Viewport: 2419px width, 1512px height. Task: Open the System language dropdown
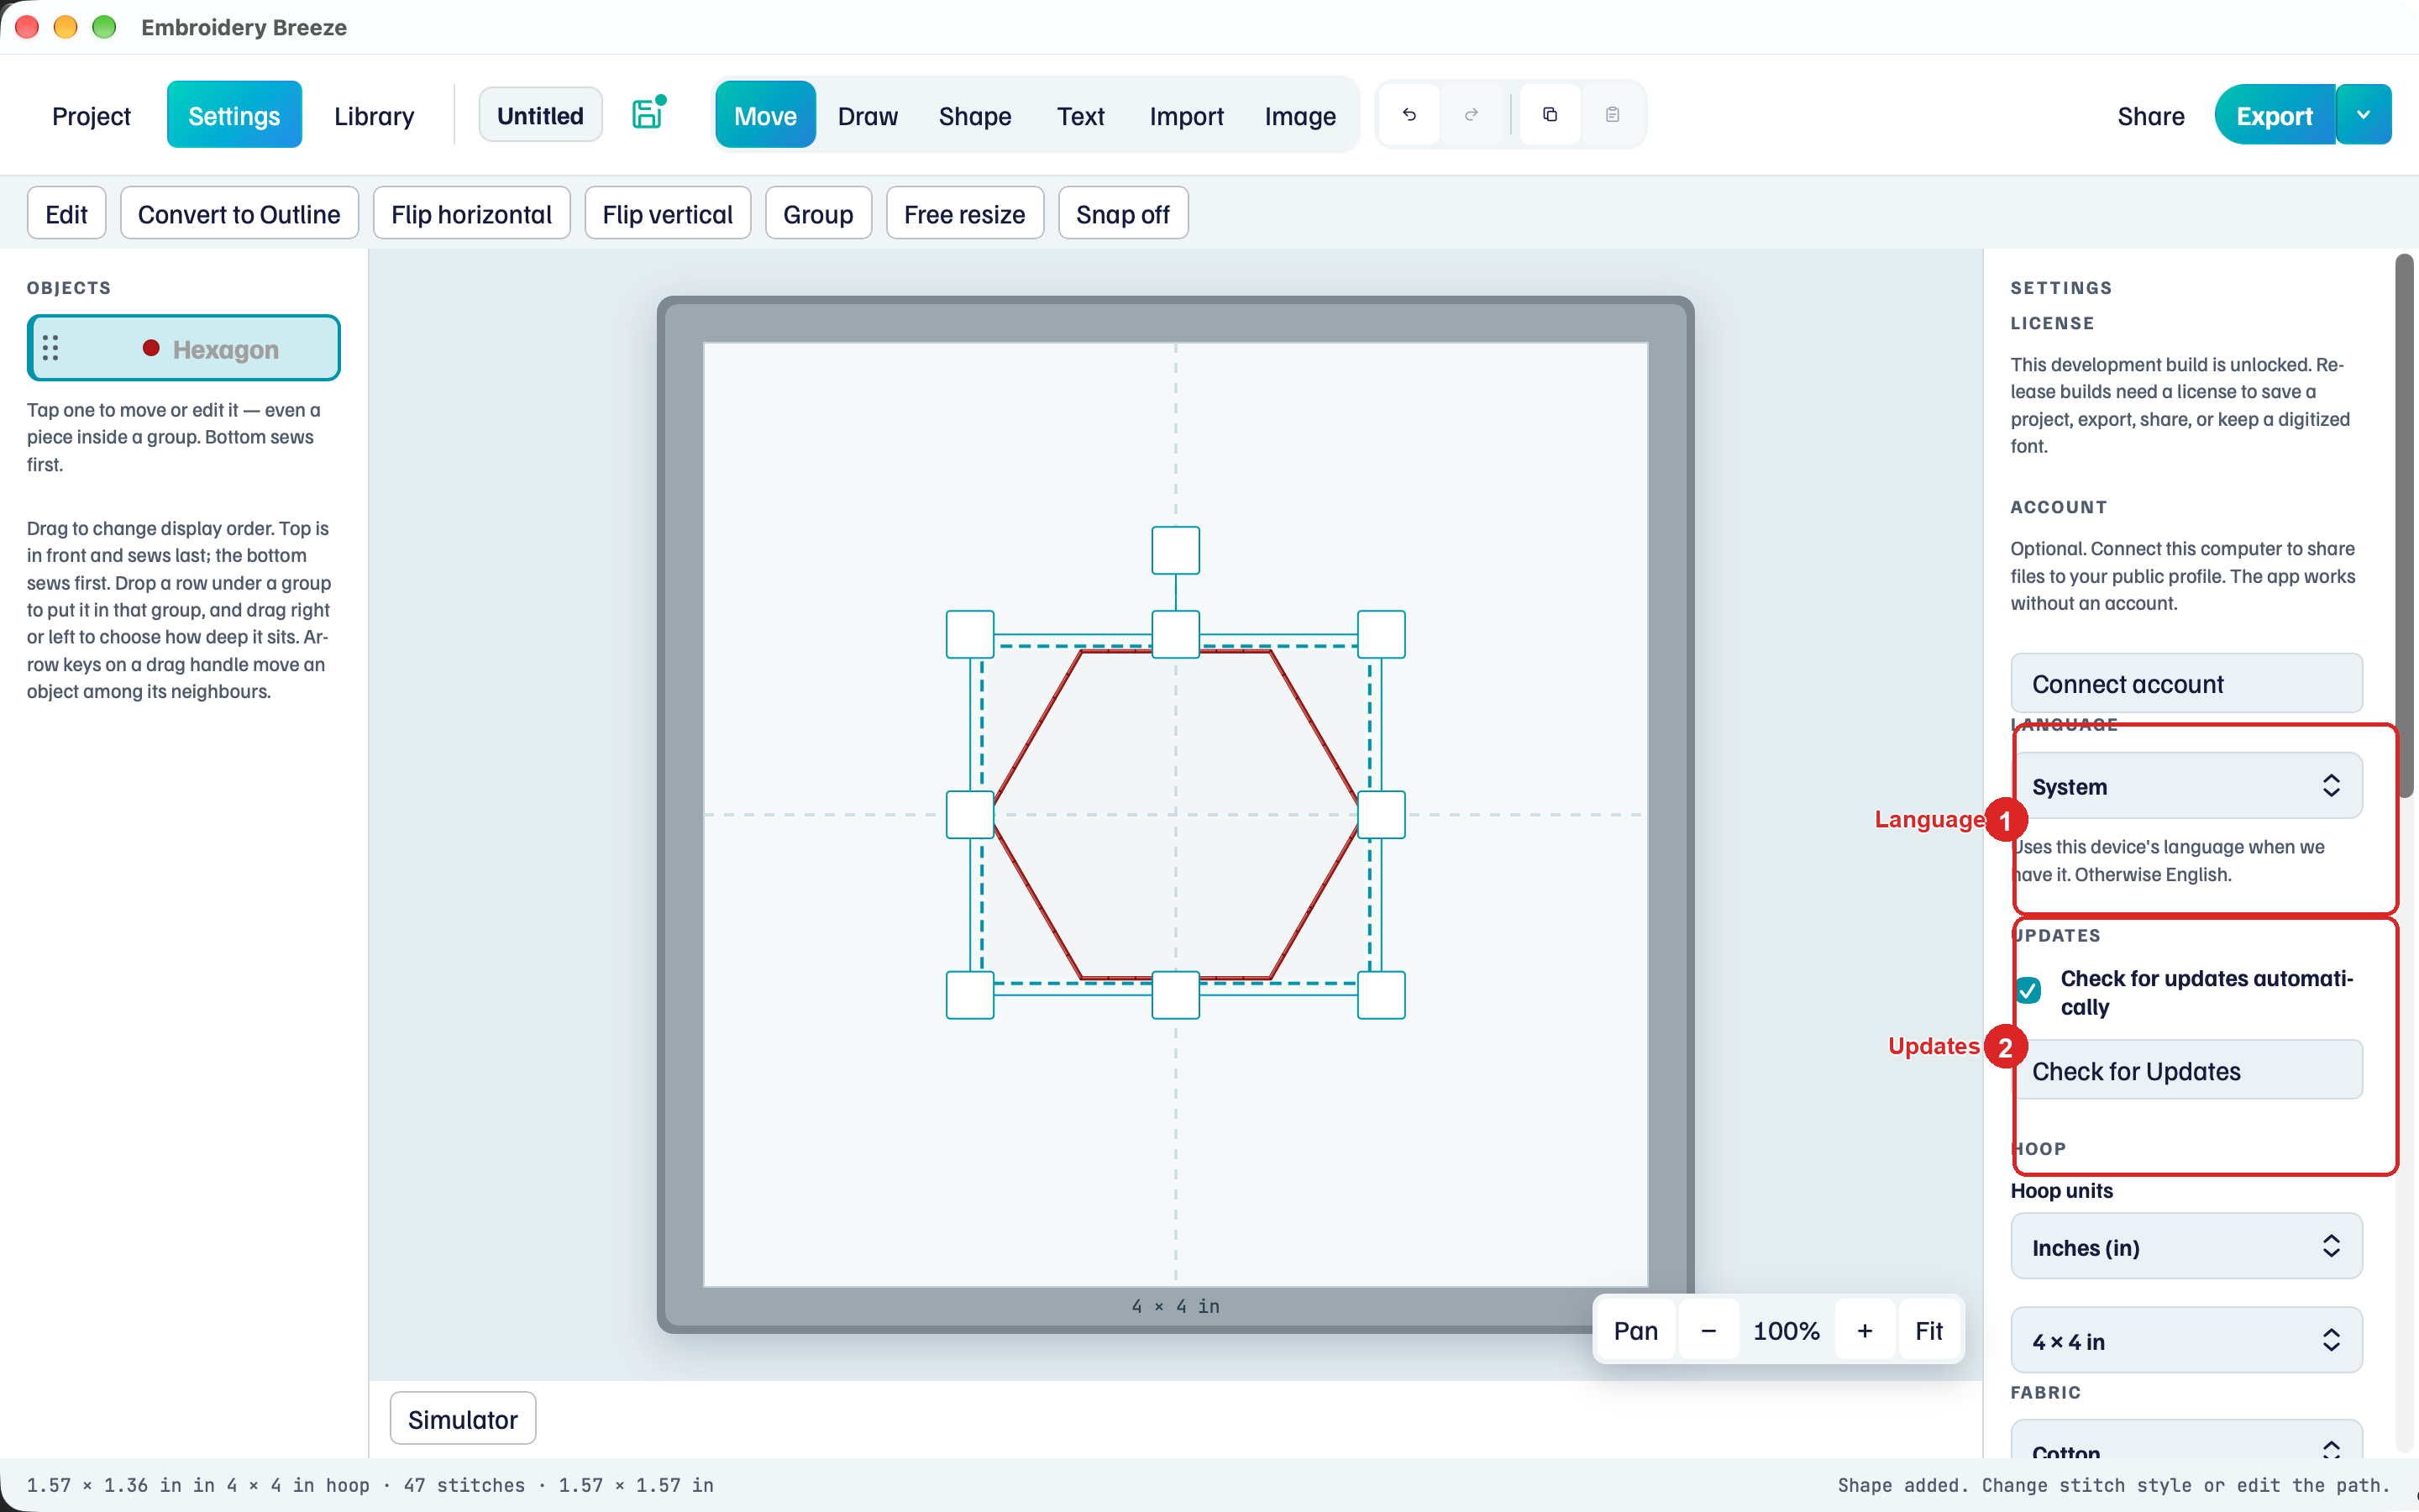2186,786
